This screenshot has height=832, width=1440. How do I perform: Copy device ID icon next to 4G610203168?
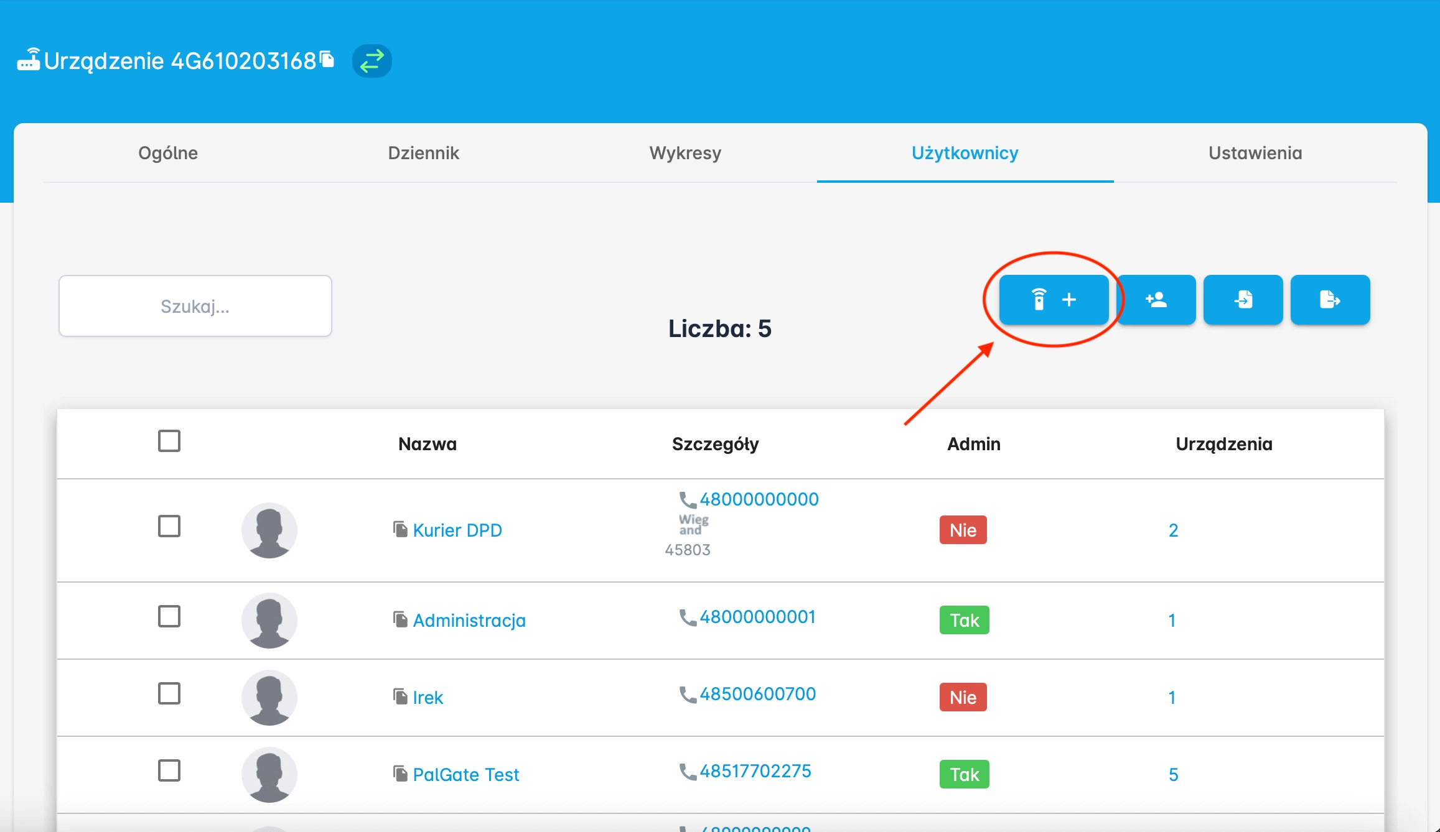pyautogui.click(x=327, y=59)
